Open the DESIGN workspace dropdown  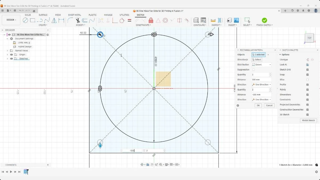click(11, 20)
